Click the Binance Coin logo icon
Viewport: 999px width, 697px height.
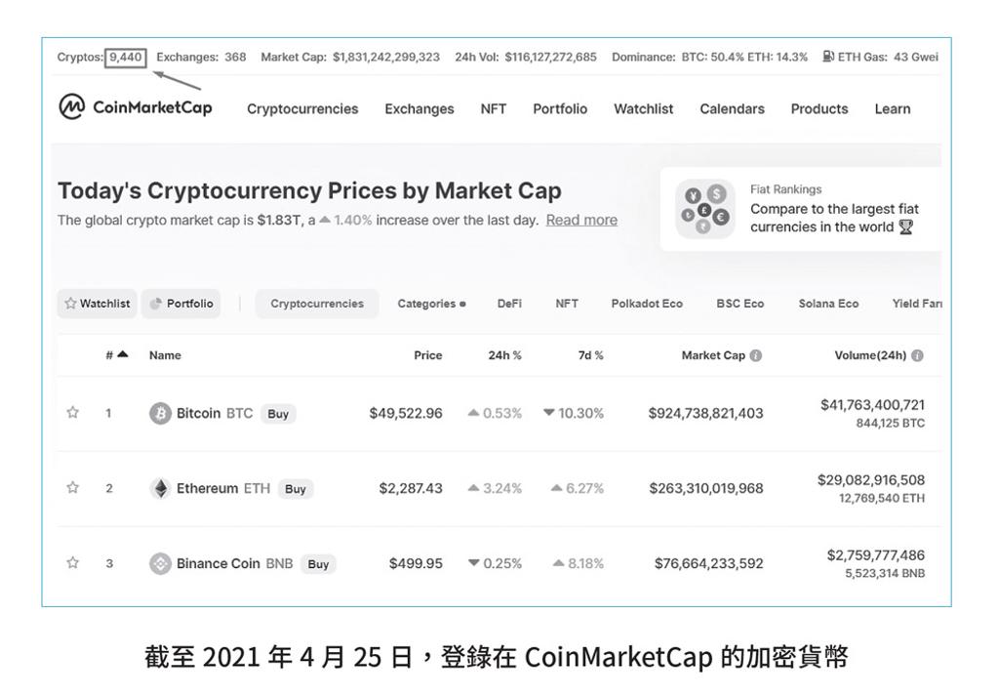tap(160, 563)
